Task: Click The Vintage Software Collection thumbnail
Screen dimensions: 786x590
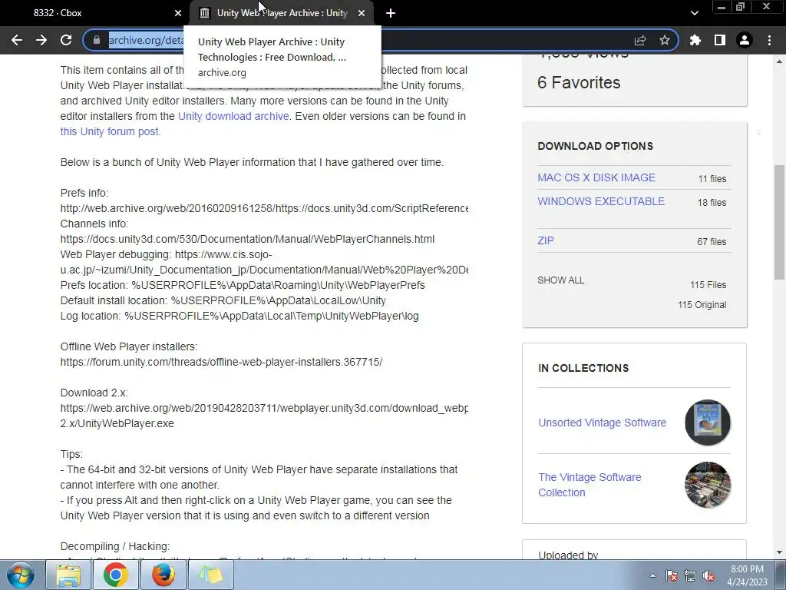Action: pyautogui.click(x=707, y=485)
